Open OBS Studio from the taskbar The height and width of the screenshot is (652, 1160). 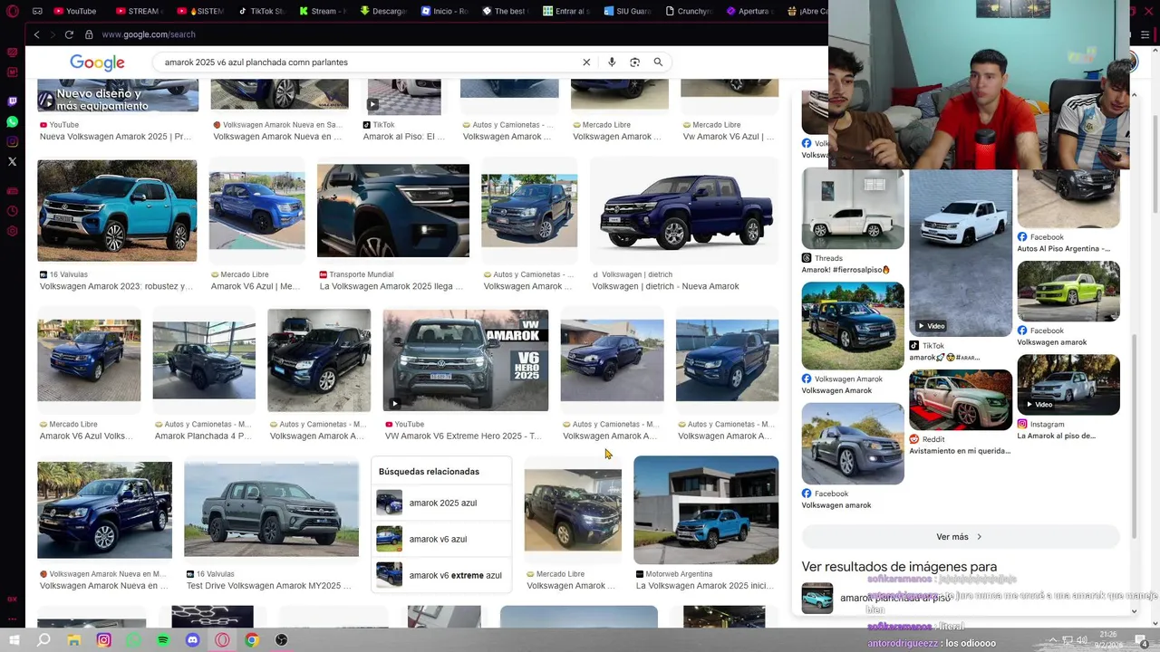(x=282, y=640)
